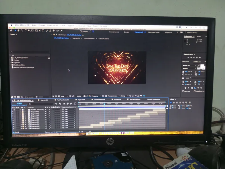Apply Faux Italic style
Image resolution: width=225 pixels, height=169 pixels.
point(188,88)
